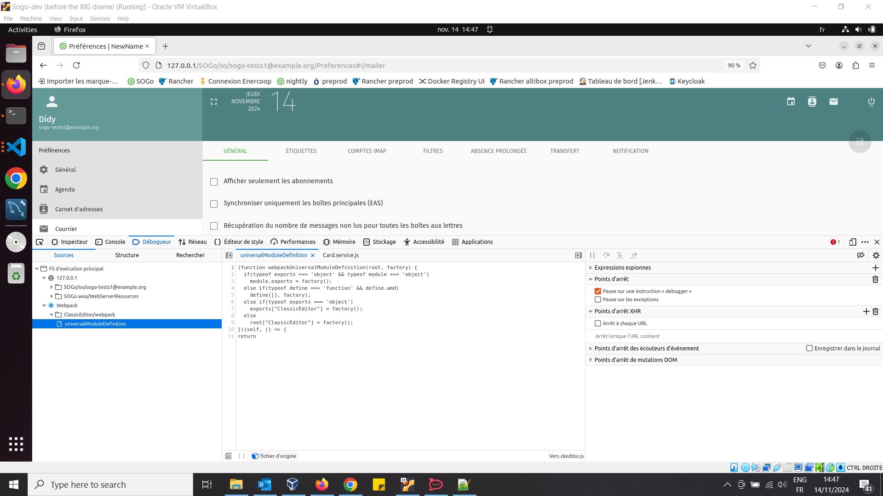
Task: Uncheck Pause sur une instruction debugger
Action: click(x=598, y=291)
